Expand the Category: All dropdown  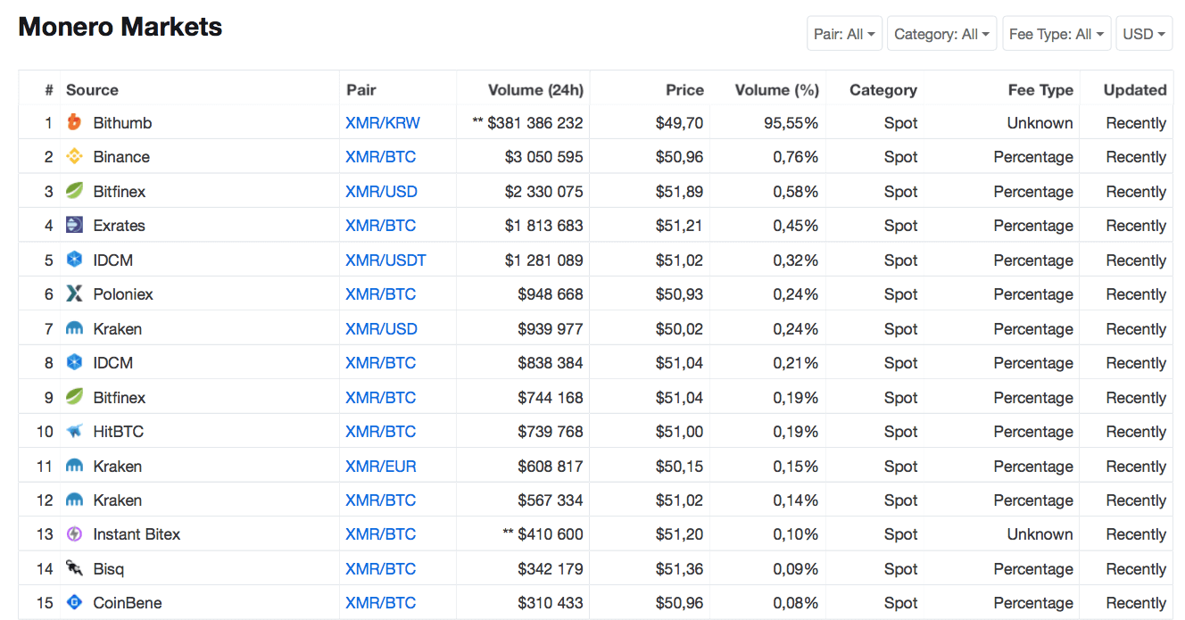click(x=941, y=34)
